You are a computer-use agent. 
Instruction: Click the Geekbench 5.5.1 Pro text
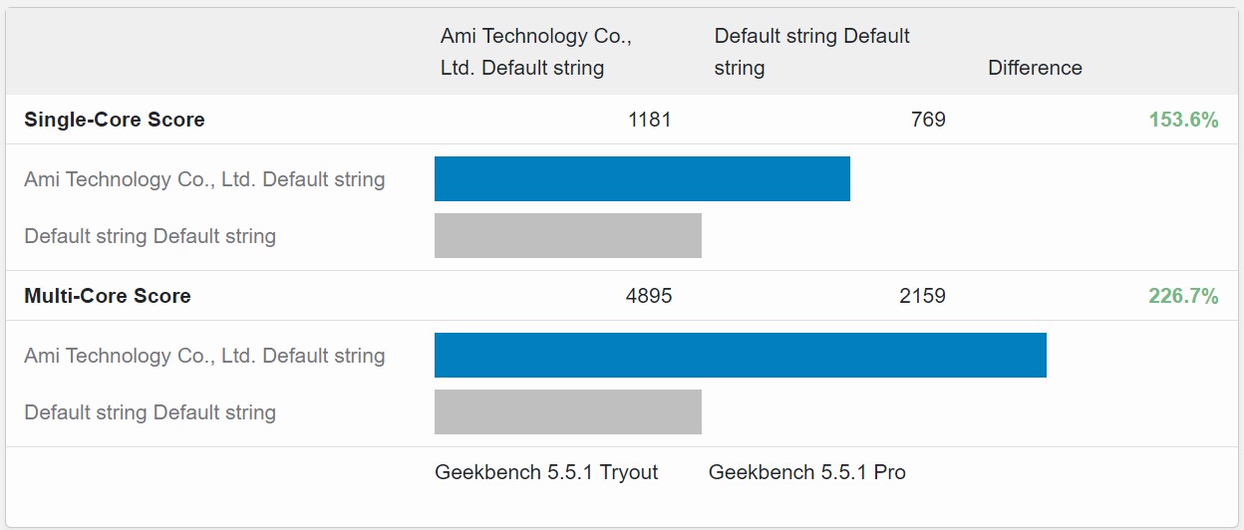coord(806,472)
